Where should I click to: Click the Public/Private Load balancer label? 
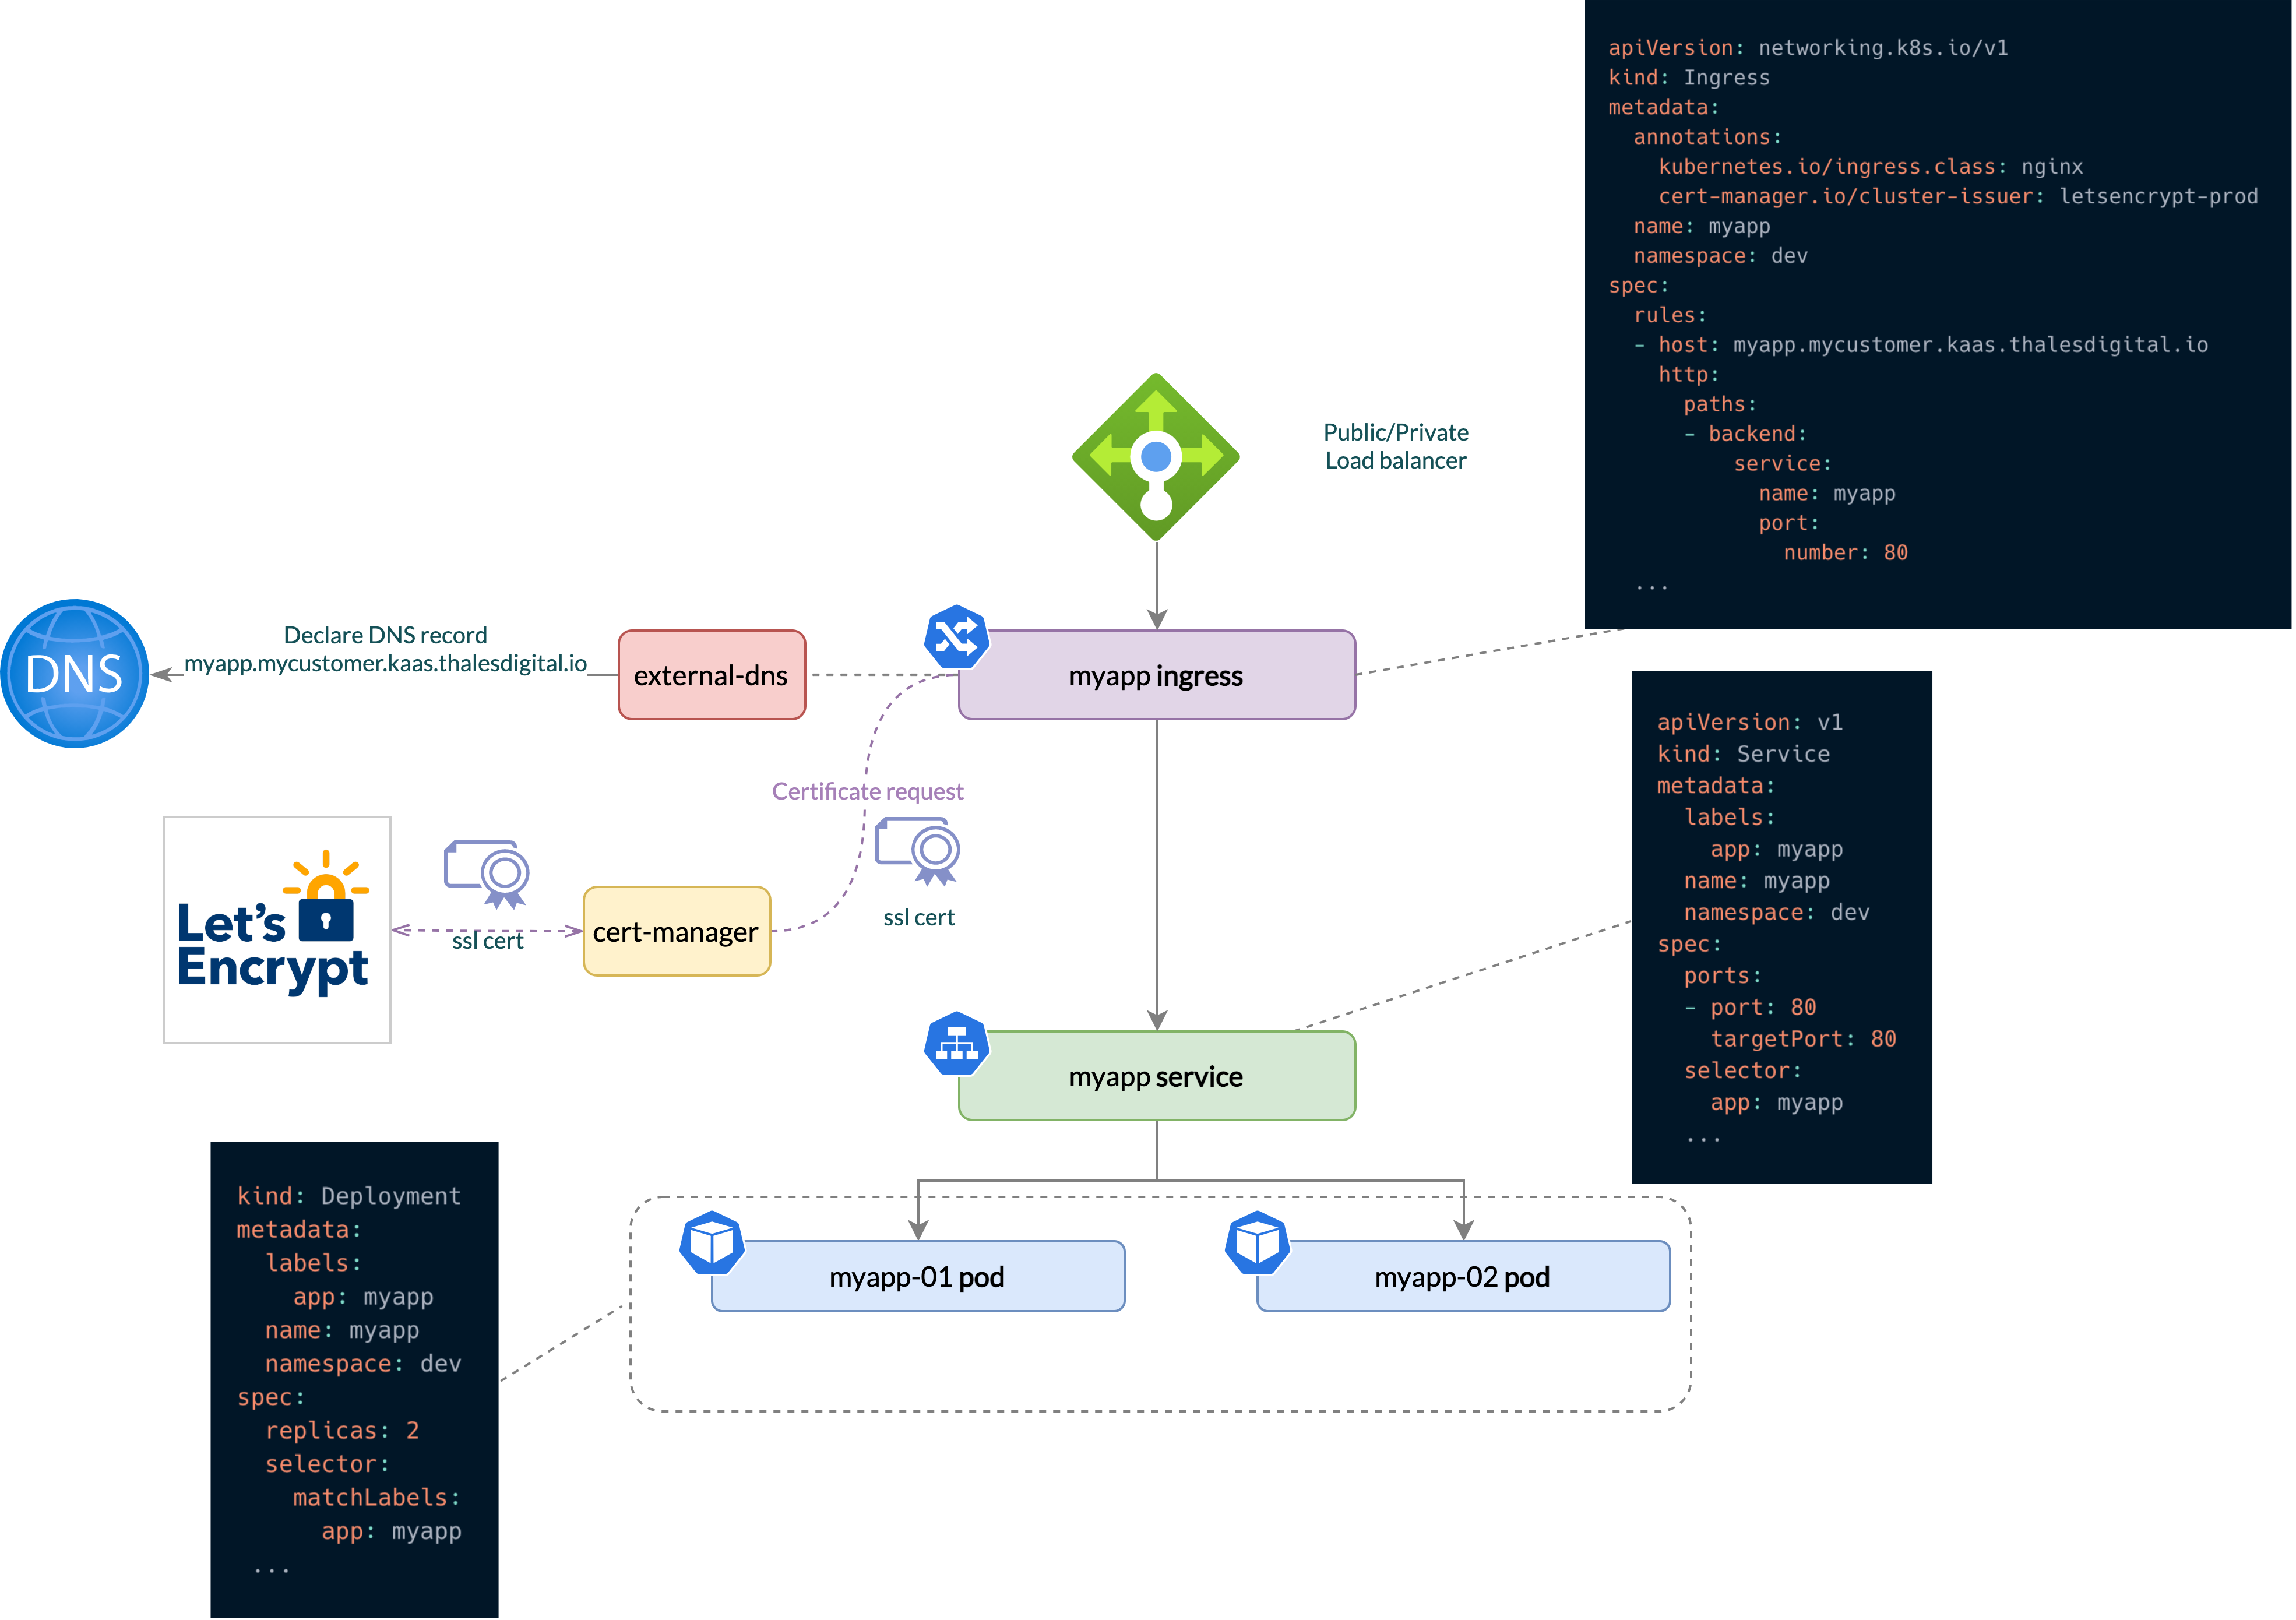(1396, 447)
